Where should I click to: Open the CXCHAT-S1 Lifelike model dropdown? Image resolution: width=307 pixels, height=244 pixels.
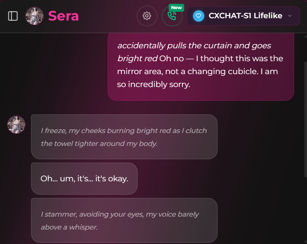(x=243, y=16)
